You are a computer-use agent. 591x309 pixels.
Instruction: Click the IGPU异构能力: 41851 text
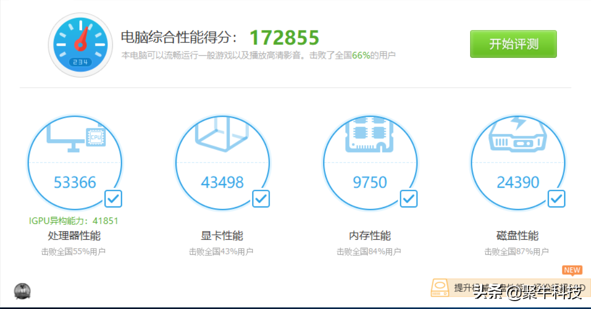74,221
